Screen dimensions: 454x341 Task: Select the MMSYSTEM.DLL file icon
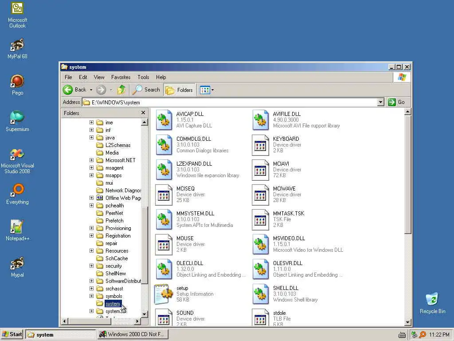coord(164,219)
